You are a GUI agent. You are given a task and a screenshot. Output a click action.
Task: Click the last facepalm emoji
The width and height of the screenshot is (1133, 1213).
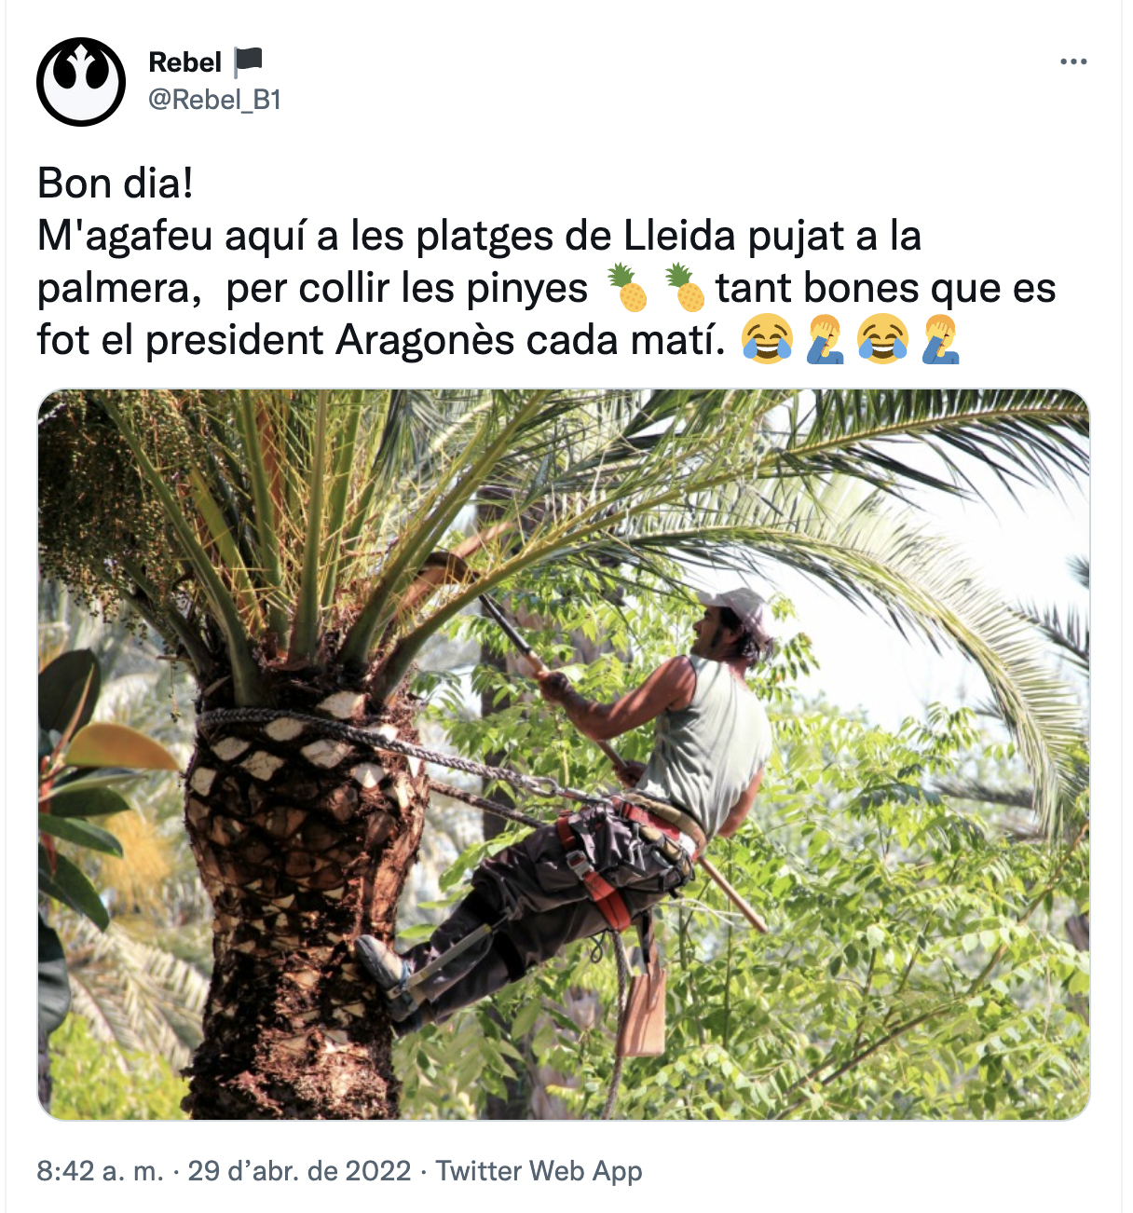coord(940,339)
